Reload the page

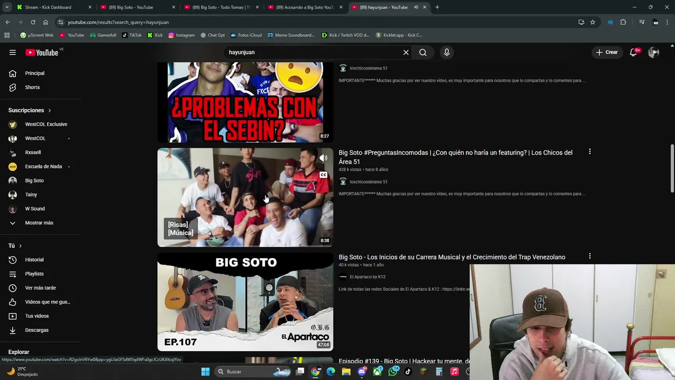[x=33, y=22]
